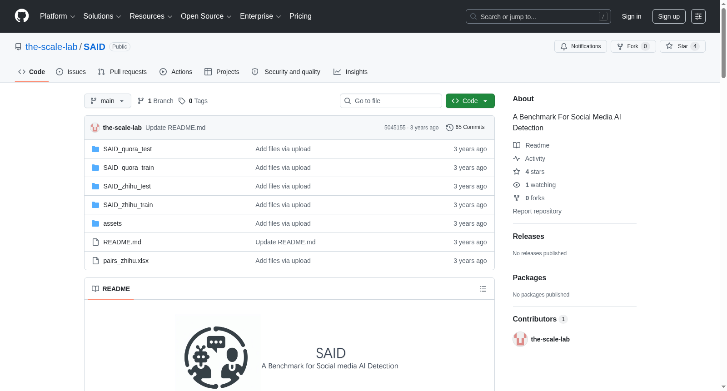Open the assets folder

pyautogui.click(x=113, y=223)
